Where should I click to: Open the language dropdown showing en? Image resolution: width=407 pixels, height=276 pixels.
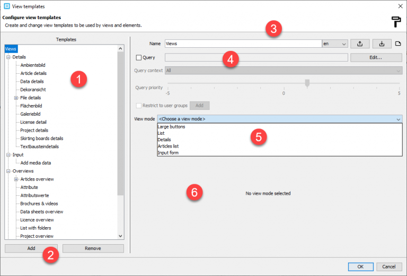[335, 44]
